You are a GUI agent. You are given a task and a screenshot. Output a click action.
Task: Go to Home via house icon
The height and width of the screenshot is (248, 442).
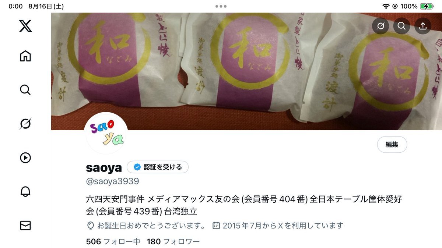(x=25, y=56)
